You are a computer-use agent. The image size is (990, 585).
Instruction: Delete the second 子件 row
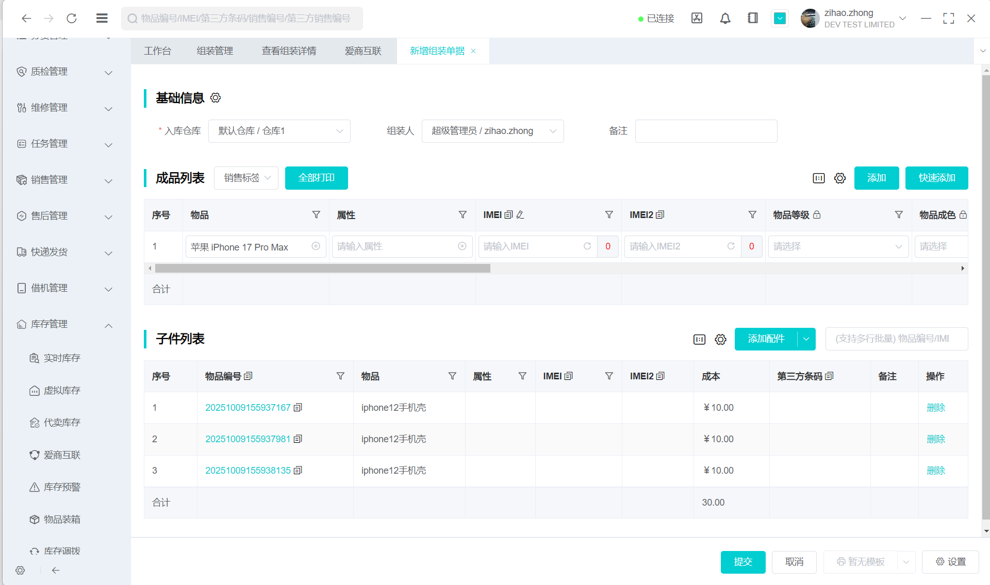pos(935,439)
